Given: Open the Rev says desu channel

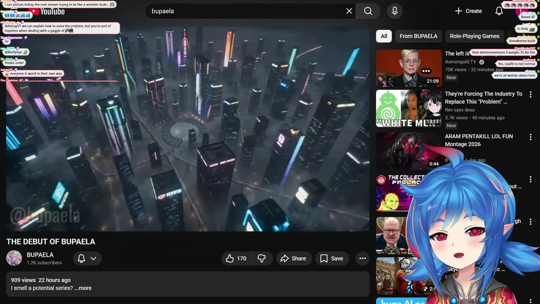Looking at the screenshot, I should pyautogui.click(x=460, y=110).
